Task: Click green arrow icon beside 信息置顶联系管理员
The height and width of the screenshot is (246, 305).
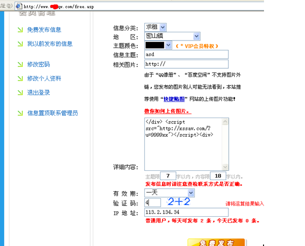Action: (x=20, y=113)
